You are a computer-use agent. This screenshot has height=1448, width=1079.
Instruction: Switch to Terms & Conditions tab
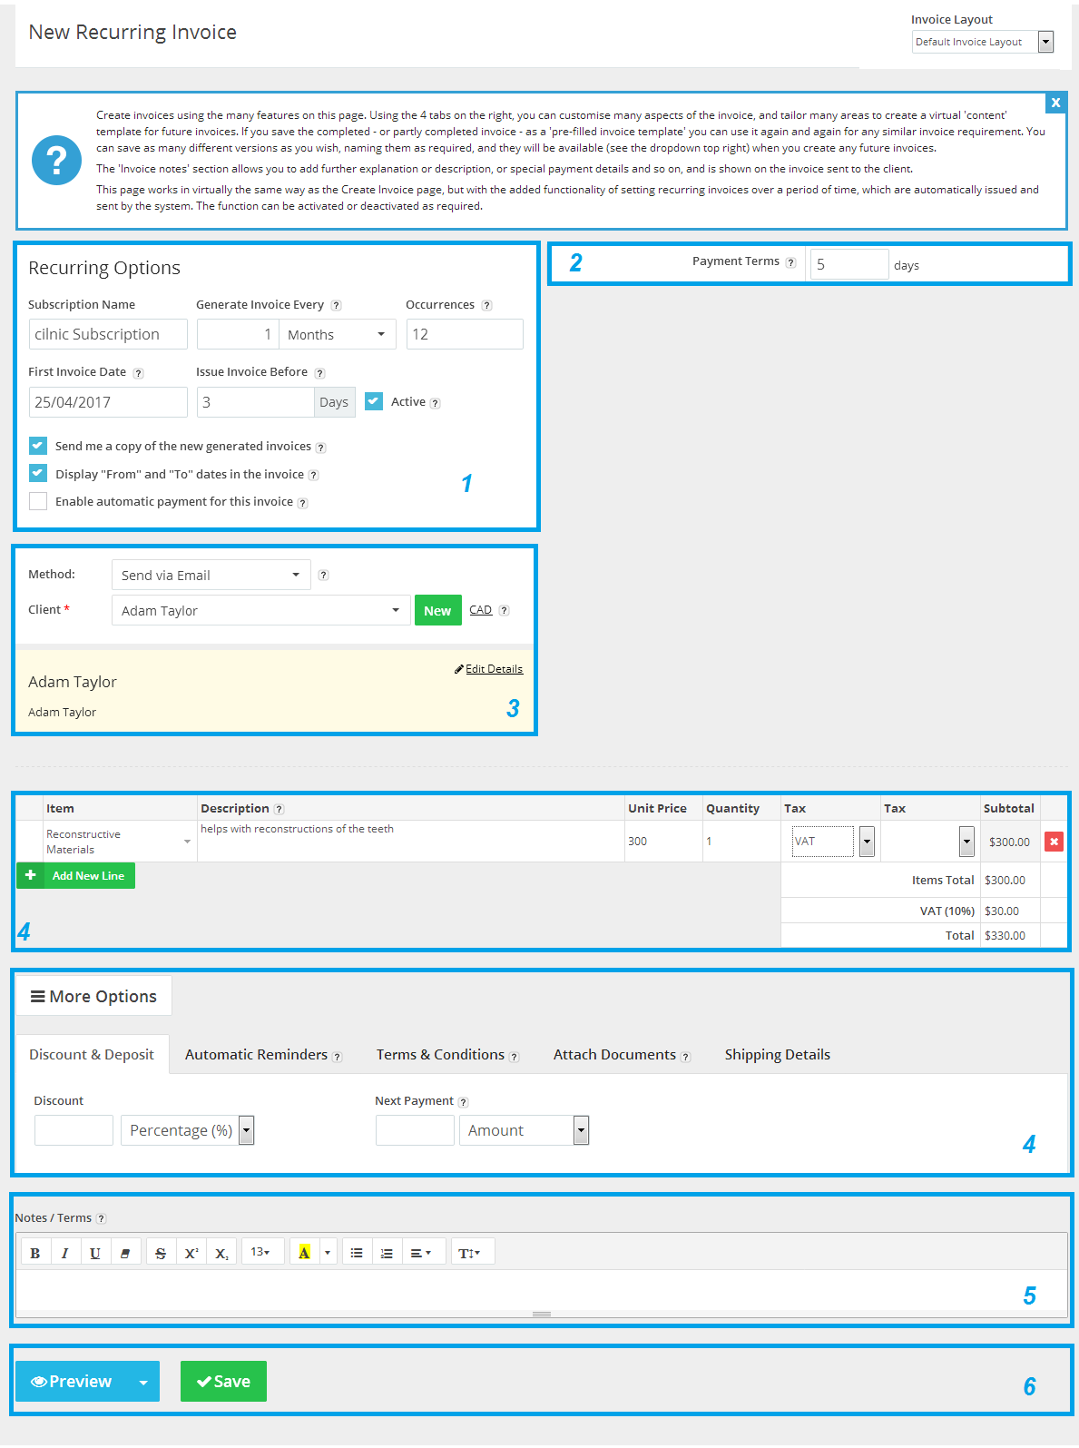[x=447, y=1054]
